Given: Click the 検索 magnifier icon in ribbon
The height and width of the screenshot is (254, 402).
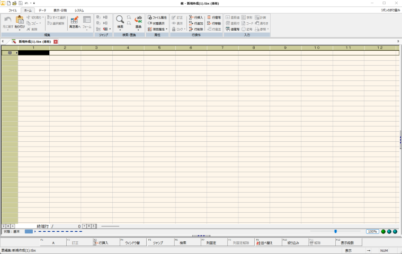Looking at the screenshot, I should 120,22.
